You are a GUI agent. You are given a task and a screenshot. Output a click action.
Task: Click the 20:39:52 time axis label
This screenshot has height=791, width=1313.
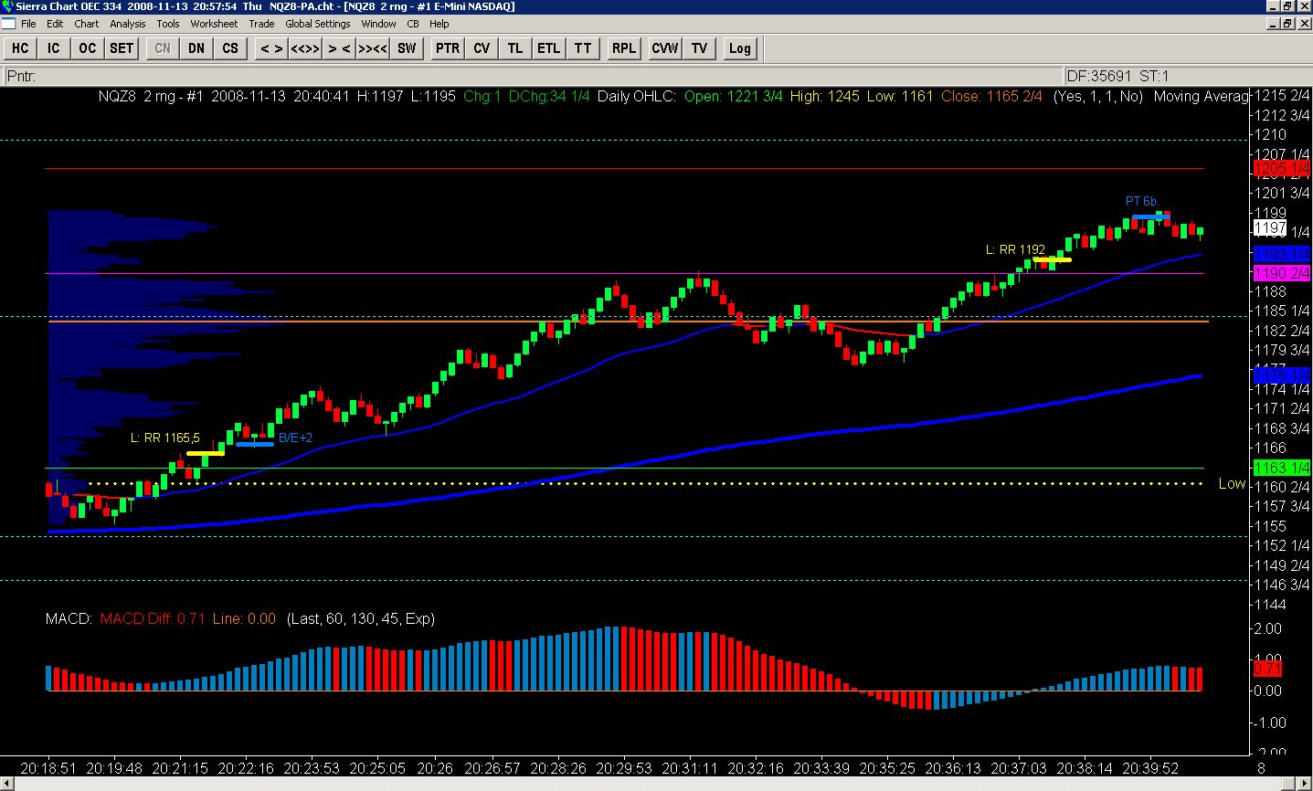point(1150,768)
